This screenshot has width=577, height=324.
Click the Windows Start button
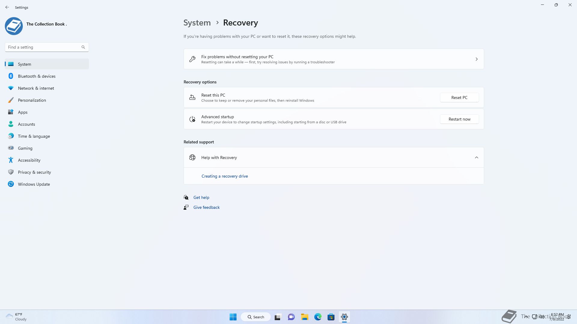[x=233, y=317]
